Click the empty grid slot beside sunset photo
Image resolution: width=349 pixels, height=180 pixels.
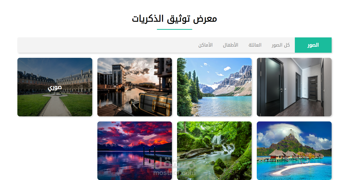click(x=55, y=151)
